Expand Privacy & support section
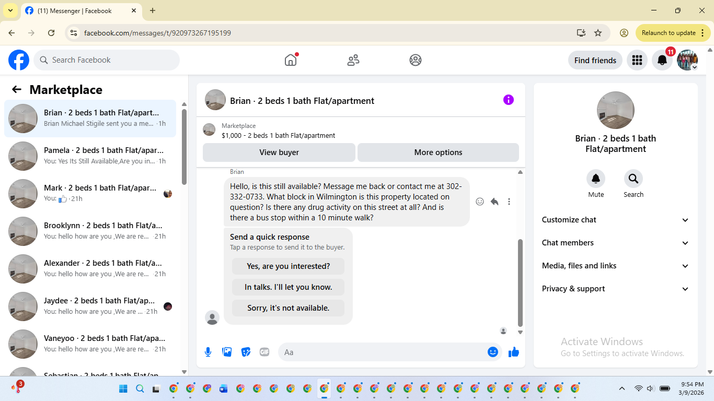 tap(616, 289)
